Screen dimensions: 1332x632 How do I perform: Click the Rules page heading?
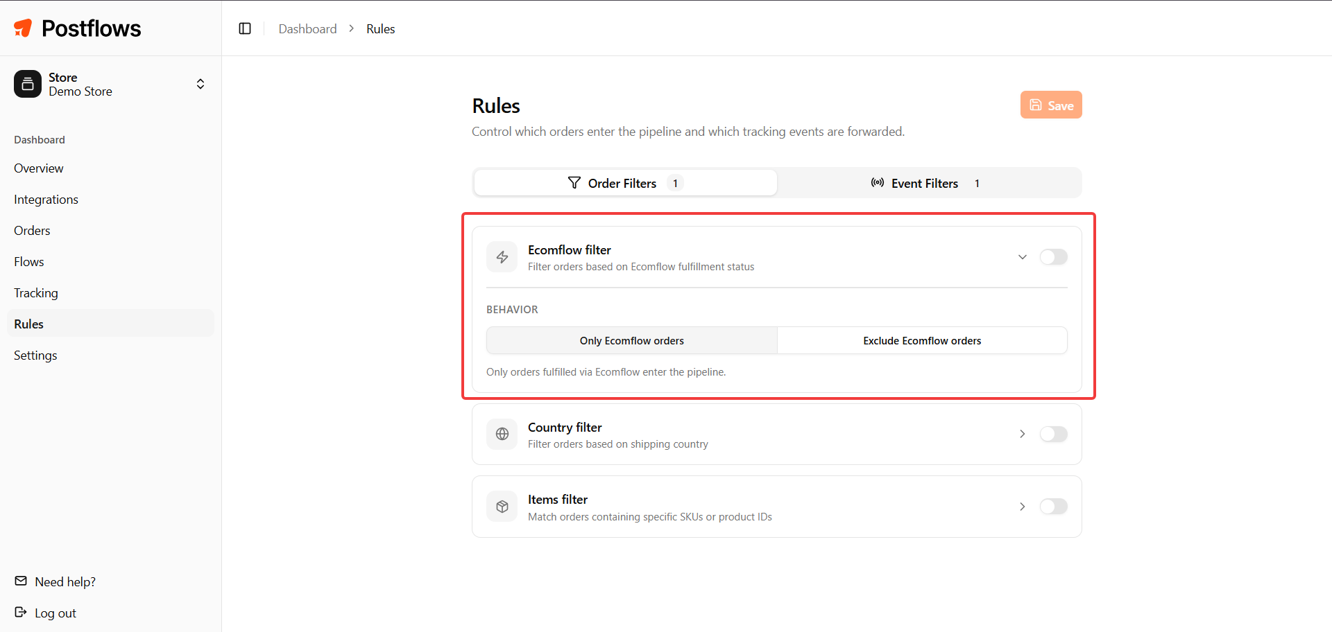[x=496, y=105]
